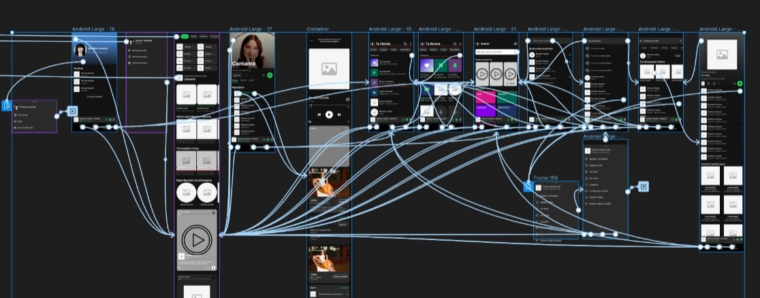Click the close-overlay action icon beside Android Large 18

coord(73,112)
